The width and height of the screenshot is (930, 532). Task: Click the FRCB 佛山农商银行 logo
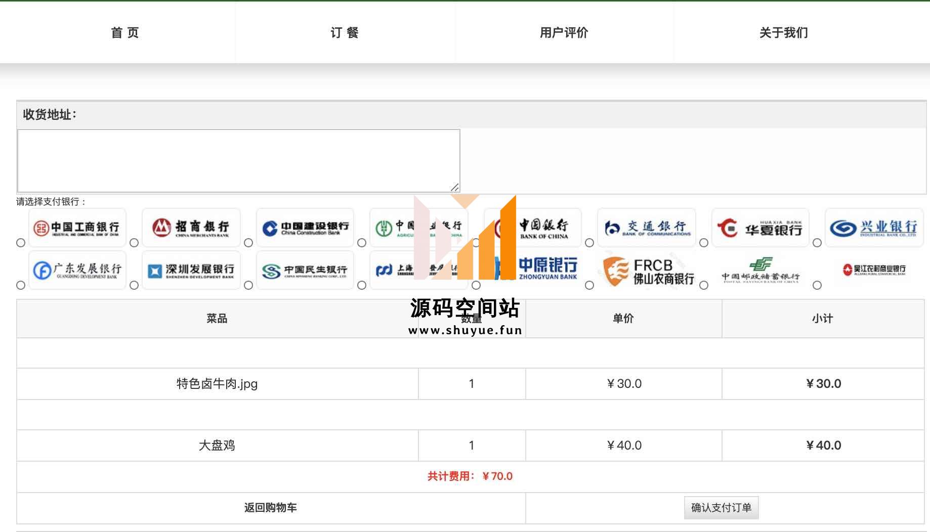coord(647,270)
